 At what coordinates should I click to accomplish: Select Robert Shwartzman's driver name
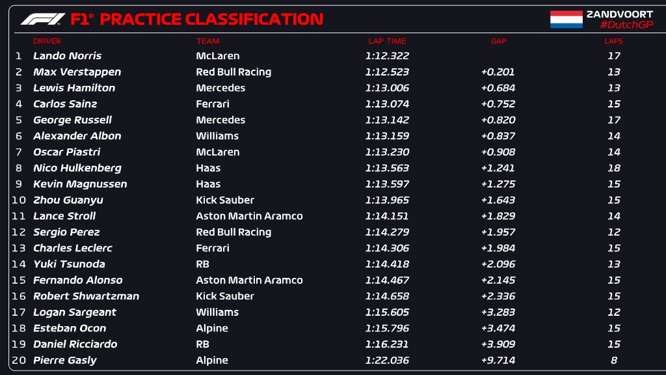86,296
